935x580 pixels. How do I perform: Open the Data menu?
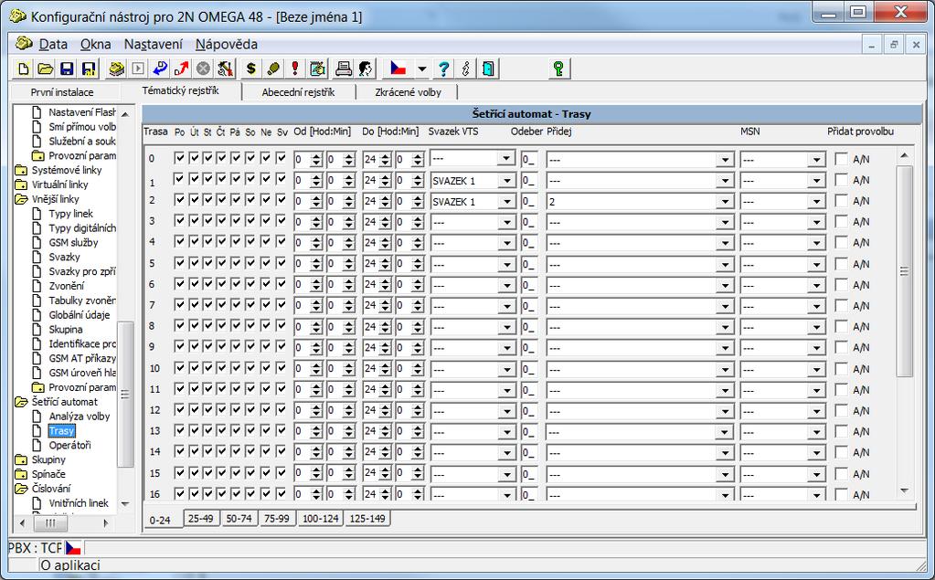click(x=53, y=44)
